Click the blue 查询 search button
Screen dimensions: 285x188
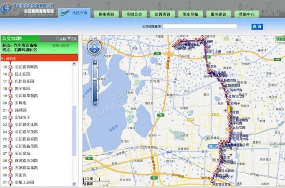[257, 26]
